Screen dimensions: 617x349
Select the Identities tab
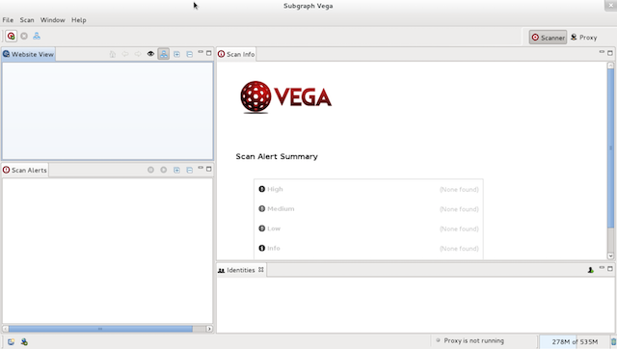[241, 270]
